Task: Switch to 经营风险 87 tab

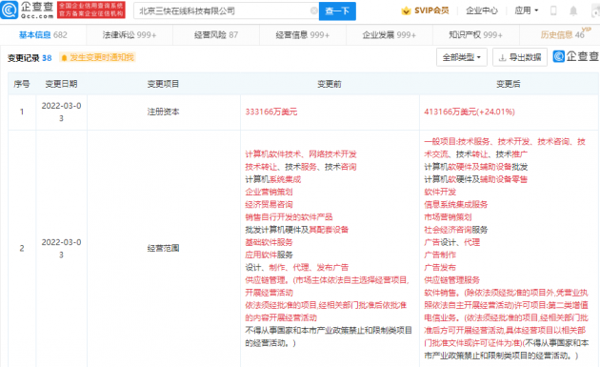Action: click(x=216, y=35)
